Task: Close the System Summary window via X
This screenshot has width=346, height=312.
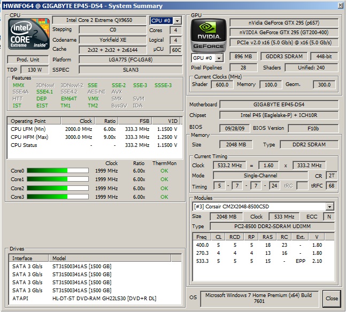Action: point(341,5)
